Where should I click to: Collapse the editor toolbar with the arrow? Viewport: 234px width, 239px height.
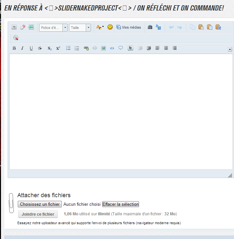pyautogui.click(x=230, y=49)
